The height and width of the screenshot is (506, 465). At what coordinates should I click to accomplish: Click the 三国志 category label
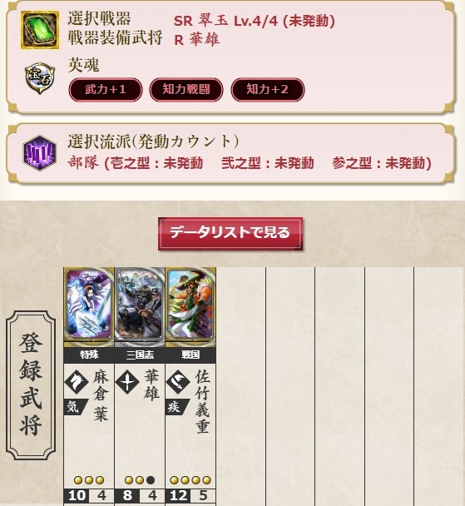tap(140, 355)
